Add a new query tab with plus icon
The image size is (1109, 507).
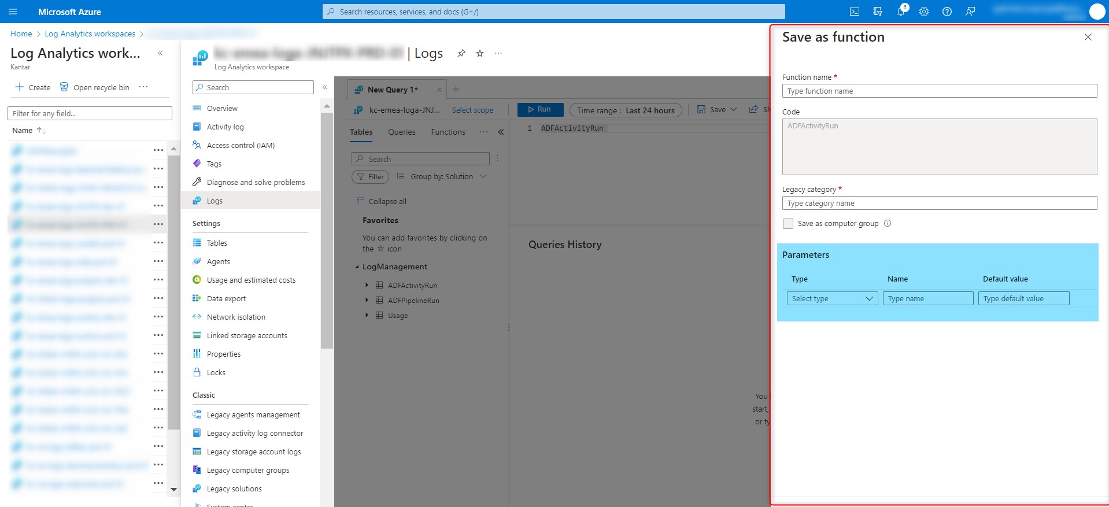point(456,89)
